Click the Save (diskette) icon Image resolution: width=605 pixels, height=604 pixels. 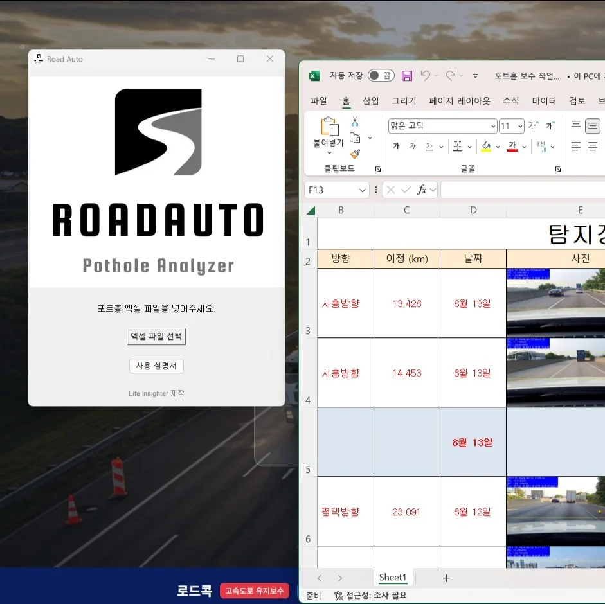pos(406,76)
